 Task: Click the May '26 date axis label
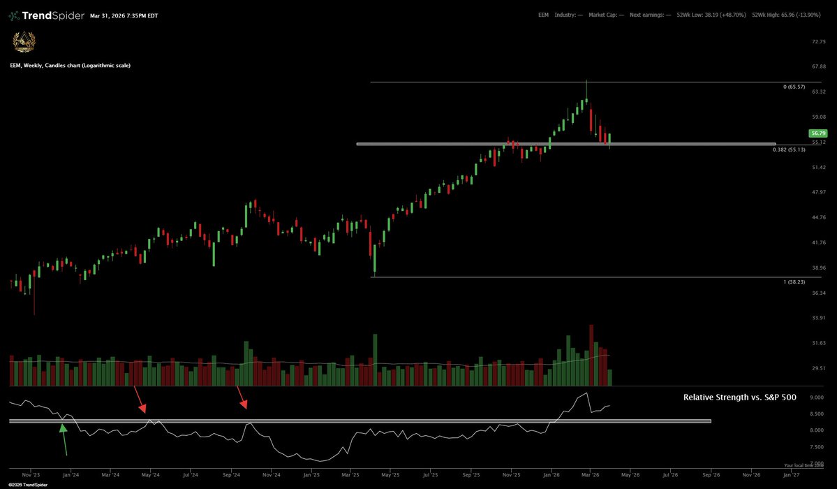click(630, 474)
